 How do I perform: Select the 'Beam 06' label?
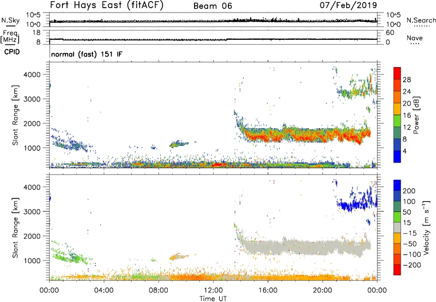coord(213,6)
